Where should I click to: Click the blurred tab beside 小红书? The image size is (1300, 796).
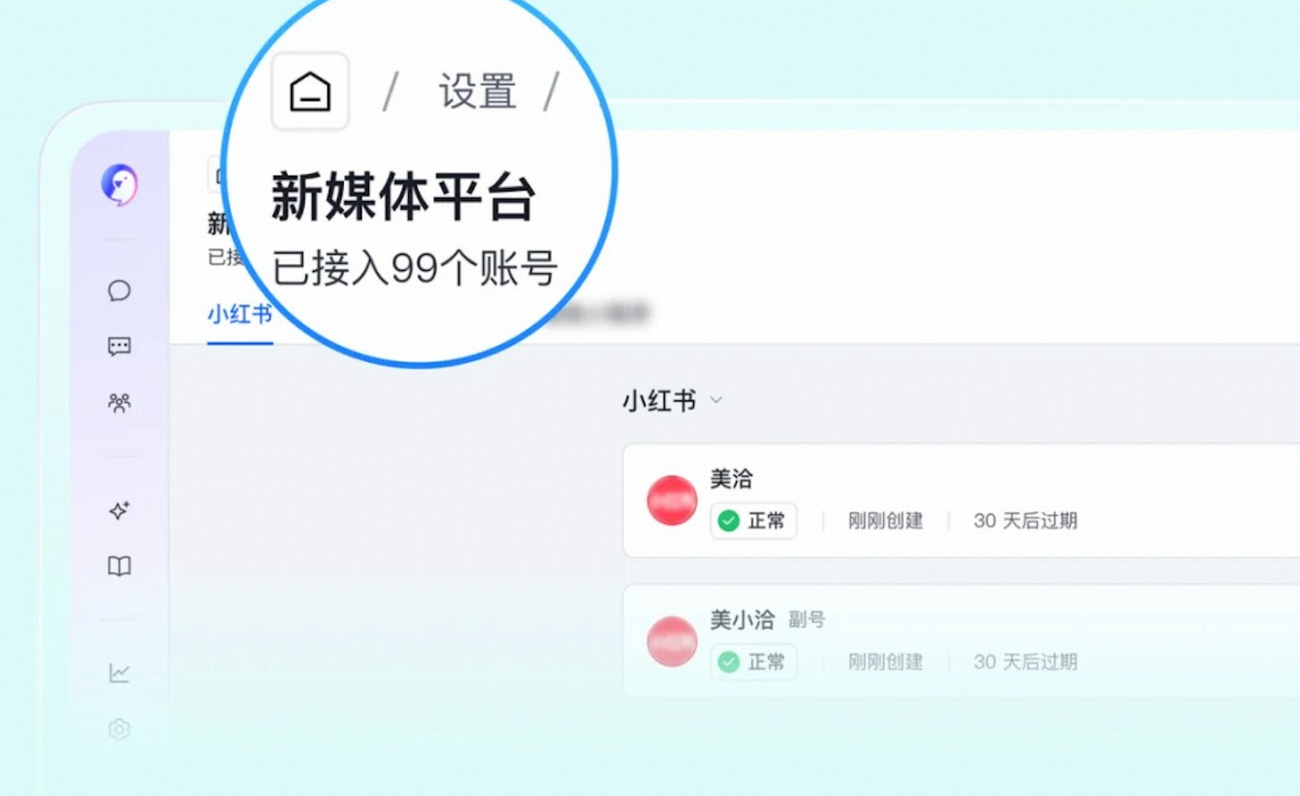coord(603,313)
